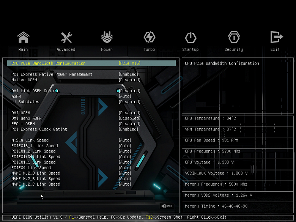Open the Advanced wrench and screwdriver icon
The height and width of the screenshot is (222, 296).
coord(66,37)
